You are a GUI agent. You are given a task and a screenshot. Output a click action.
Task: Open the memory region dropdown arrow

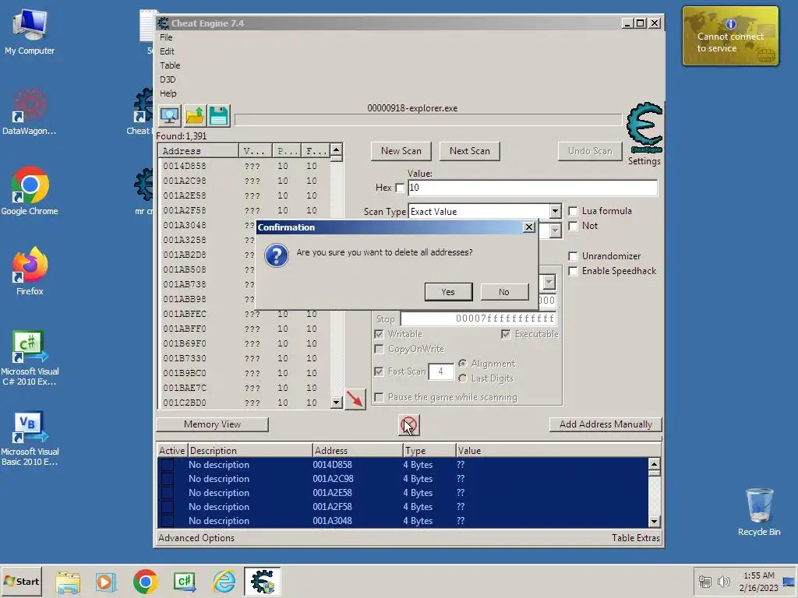click(x=549, y=283)
